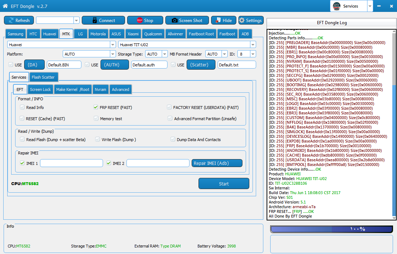Check Advanced Format Partition (Unsafe)
The width and height of the screenshot is (397, 254).
pyautogui.click(x=170, y=118)
